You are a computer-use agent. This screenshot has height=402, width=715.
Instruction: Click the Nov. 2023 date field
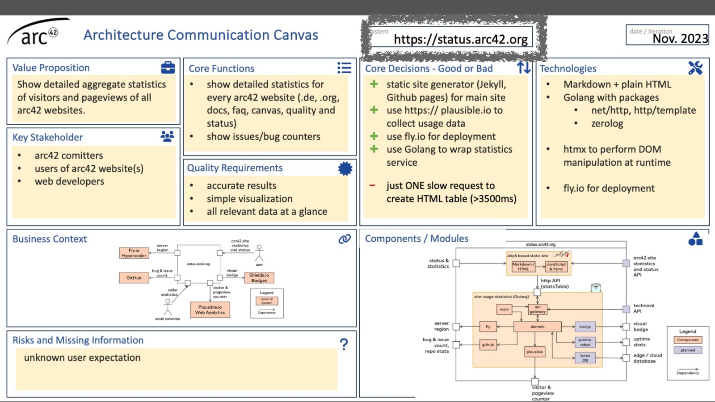click(667, 35)
